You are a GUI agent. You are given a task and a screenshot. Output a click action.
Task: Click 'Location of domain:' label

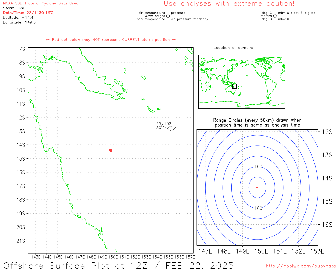pos(233,48)
